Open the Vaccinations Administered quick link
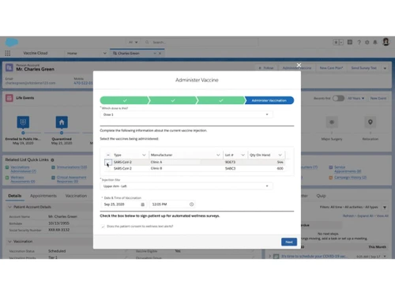The image size is (395, 296). coord(23,169)
